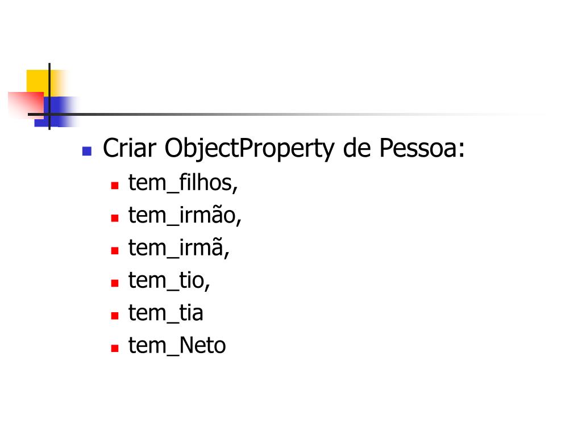Click the yellow decorative square
This screenshot has width=582, height=436.
pyautogui.click(x=36, y=79)
